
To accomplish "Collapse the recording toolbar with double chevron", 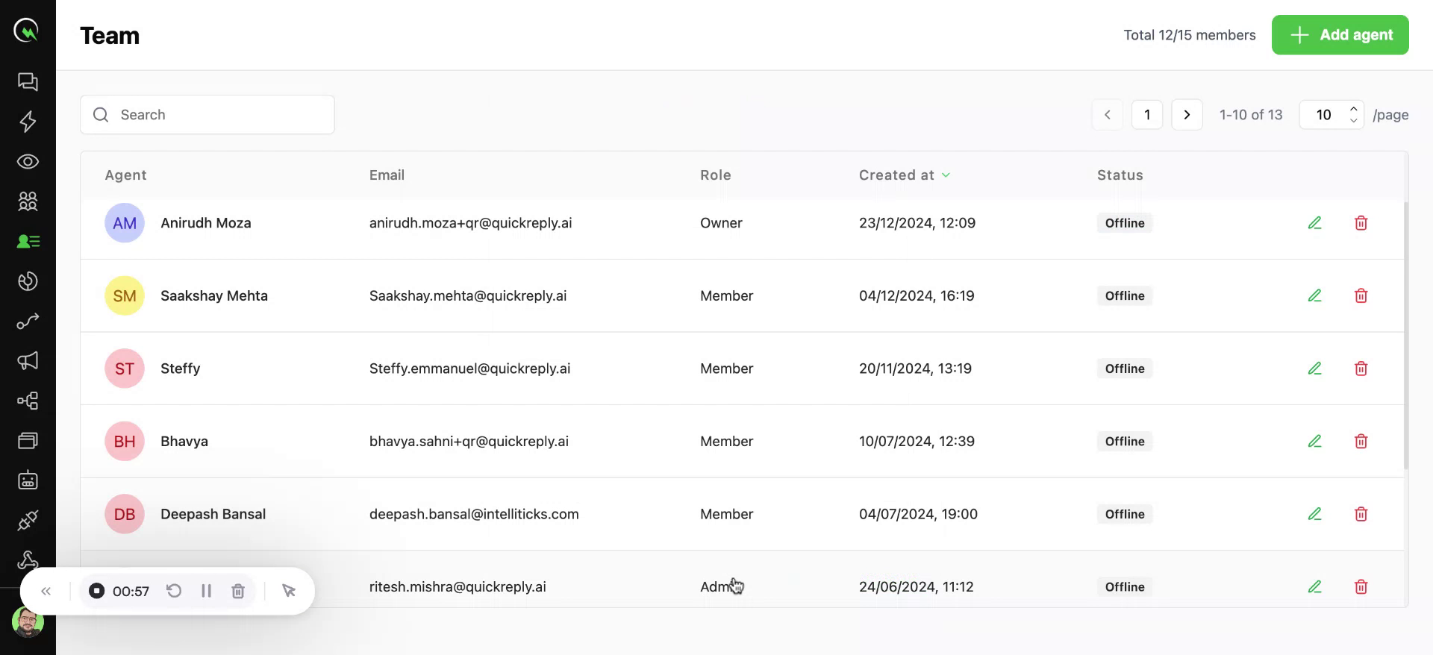I will click(x=46, y=591).
